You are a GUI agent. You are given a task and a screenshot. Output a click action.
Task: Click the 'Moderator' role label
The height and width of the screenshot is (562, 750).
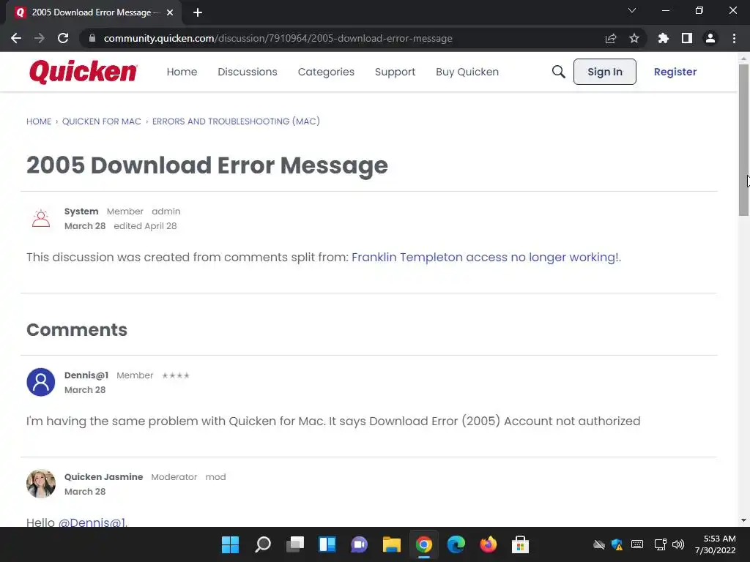pos(174,477)
